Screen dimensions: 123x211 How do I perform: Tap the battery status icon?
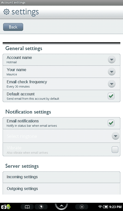click(x=105, y=207)
